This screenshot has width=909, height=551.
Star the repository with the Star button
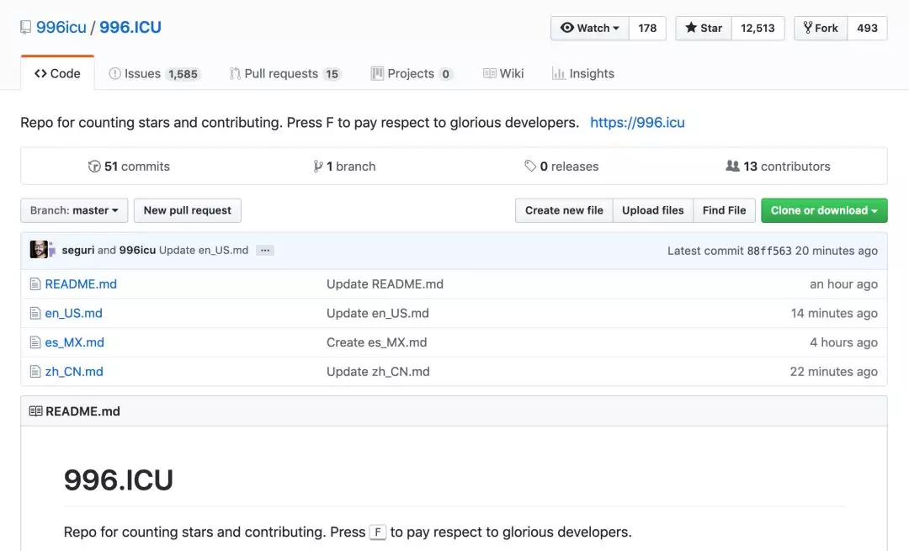[703, 28]
